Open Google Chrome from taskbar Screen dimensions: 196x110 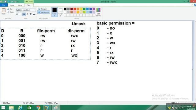(38, 108)
